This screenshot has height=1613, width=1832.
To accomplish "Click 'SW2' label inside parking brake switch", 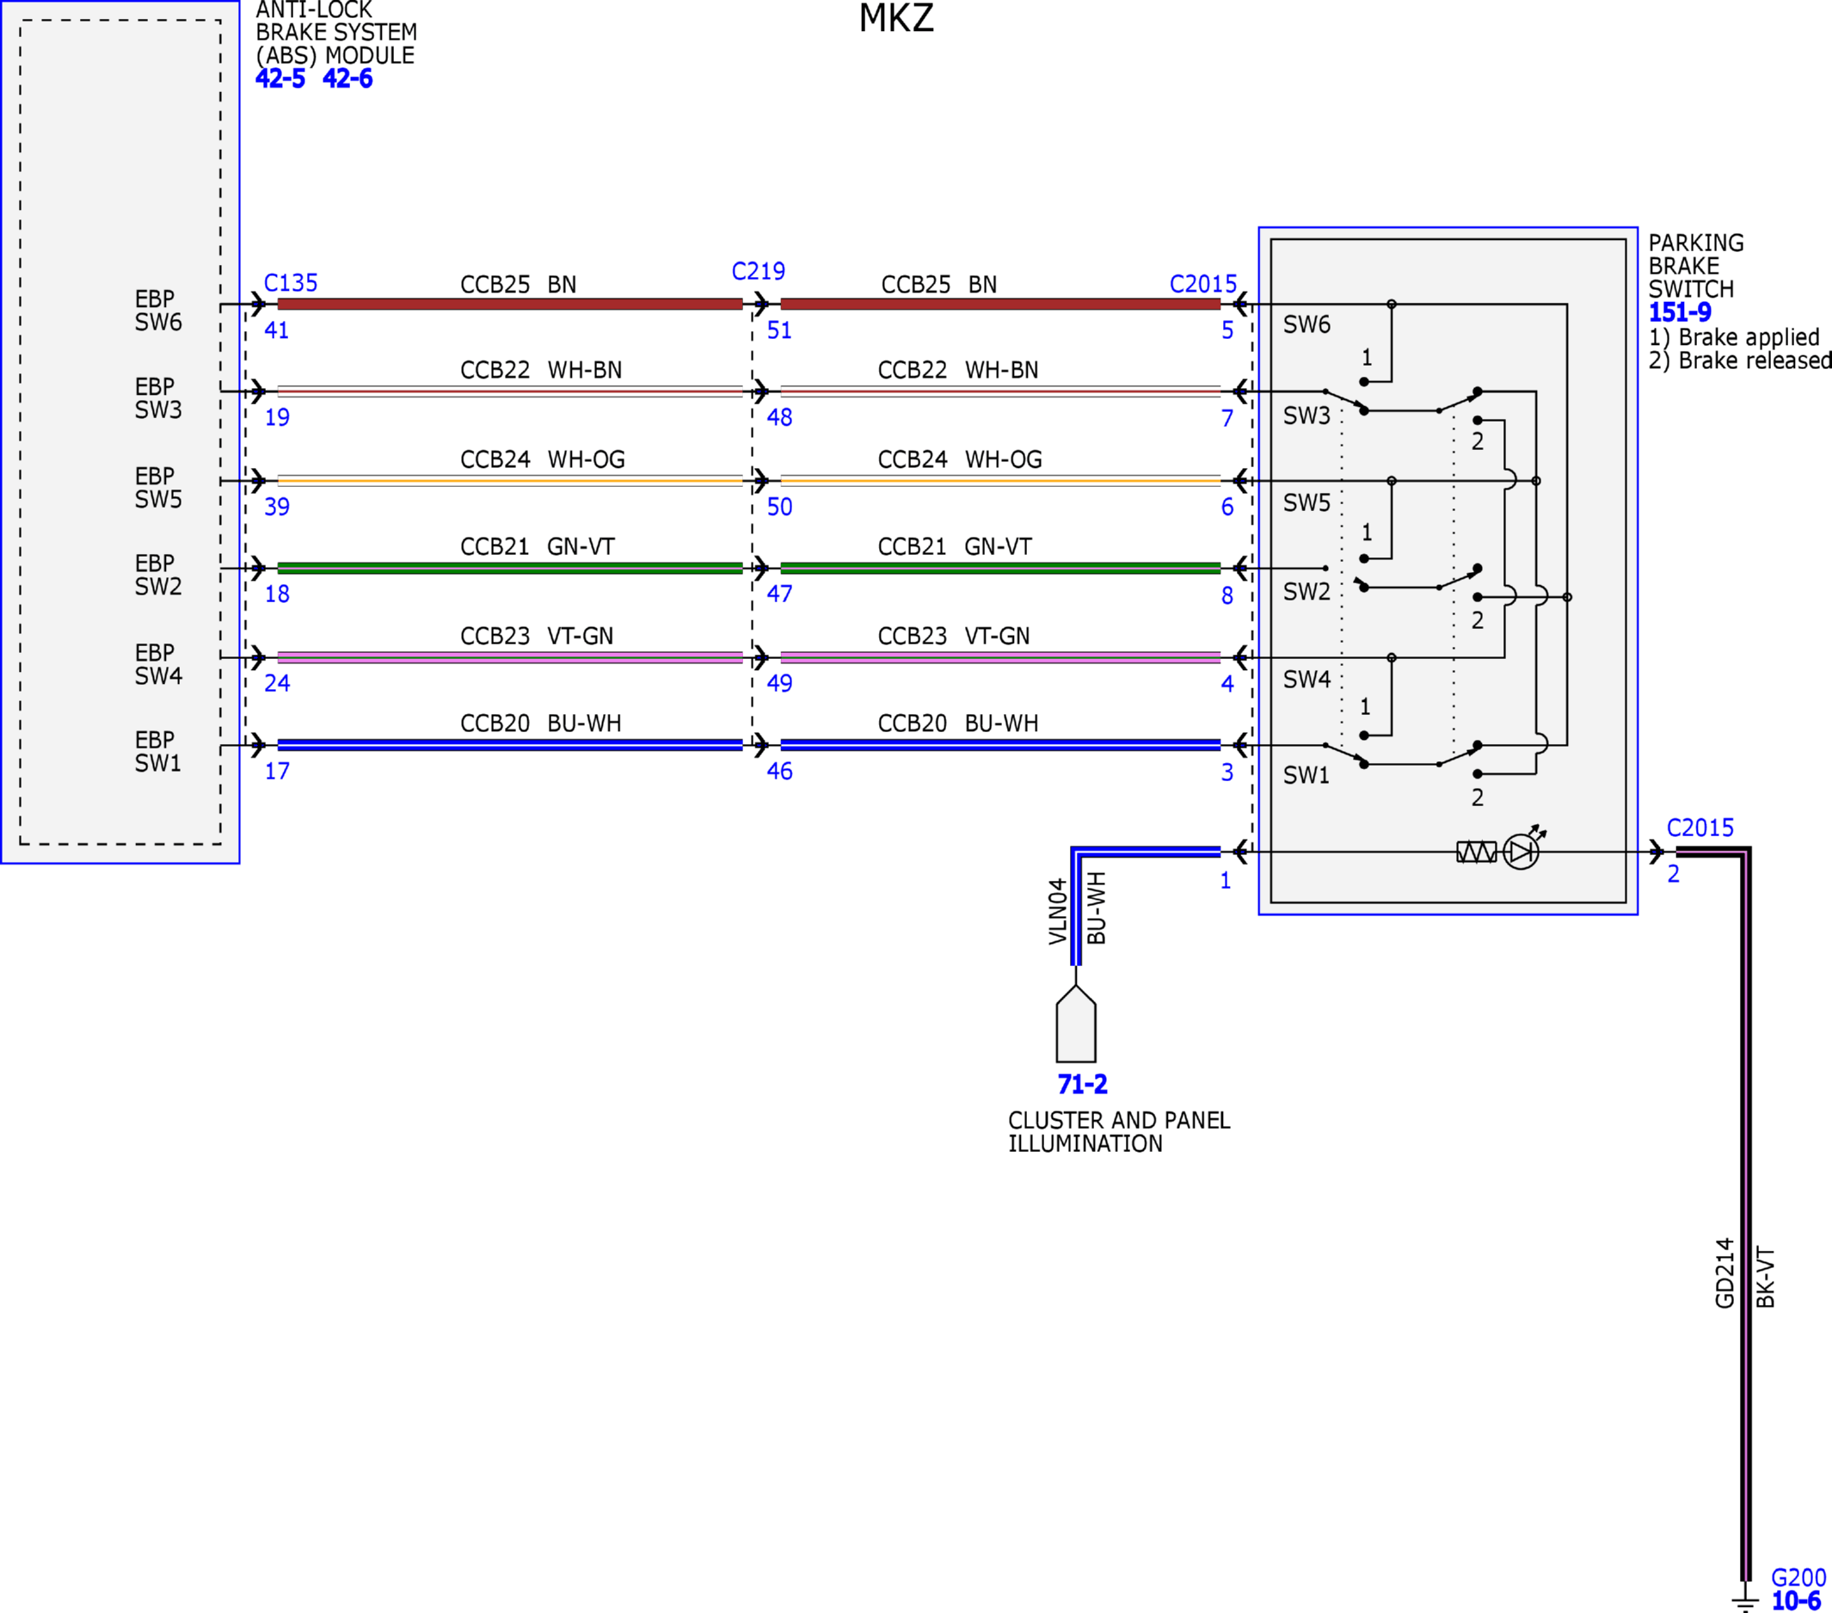I will coord(1306,592).
